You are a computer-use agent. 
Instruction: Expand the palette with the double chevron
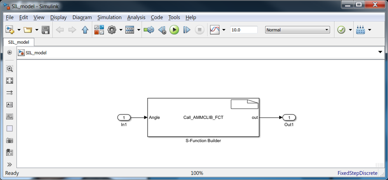pyautogui.click(x=10, y=164)
